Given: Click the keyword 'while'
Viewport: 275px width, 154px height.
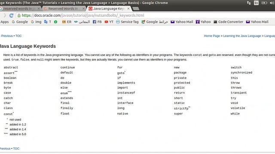Looking at the screenshot, I should pyautogui.click(x=235, y=114).
